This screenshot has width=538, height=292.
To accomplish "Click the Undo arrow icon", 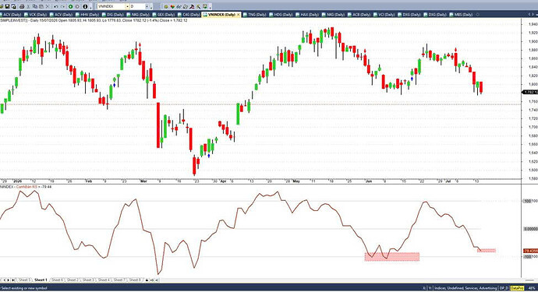I will click(55, 6).
